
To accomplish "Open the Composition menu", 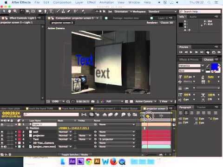I will click(x=62, y=2).
